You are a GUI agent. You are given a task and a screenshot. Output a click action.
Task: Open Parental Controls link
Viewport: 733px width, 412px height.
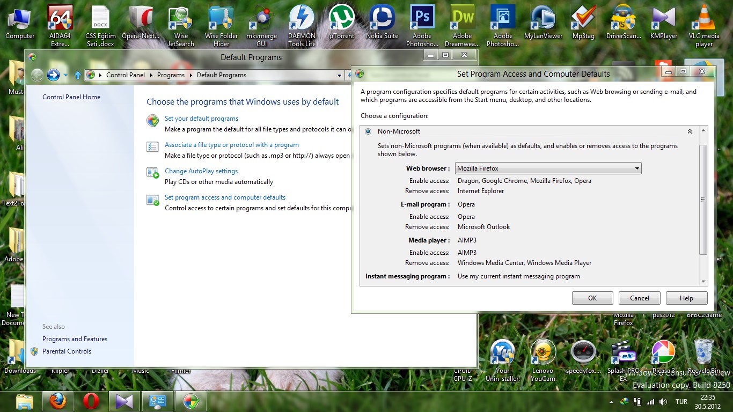(x=67, y=351)
